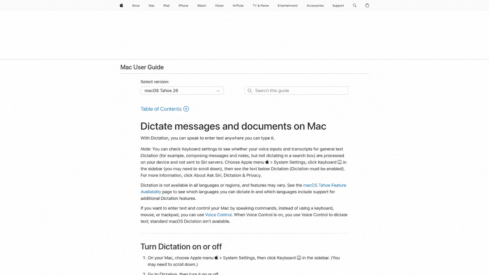Click the Turn Dictation on or off heading
The height and width of the screenshot is (275, 489).
[x=181, y=247]
